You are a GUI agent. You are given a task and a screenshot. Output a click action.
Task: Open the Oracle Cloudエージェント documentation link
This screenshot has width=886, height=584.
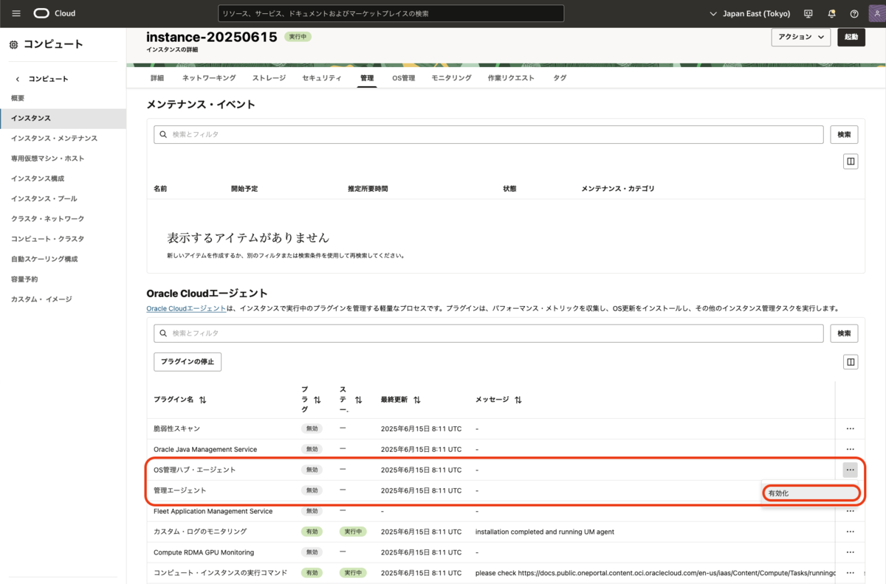pos(186,308)
